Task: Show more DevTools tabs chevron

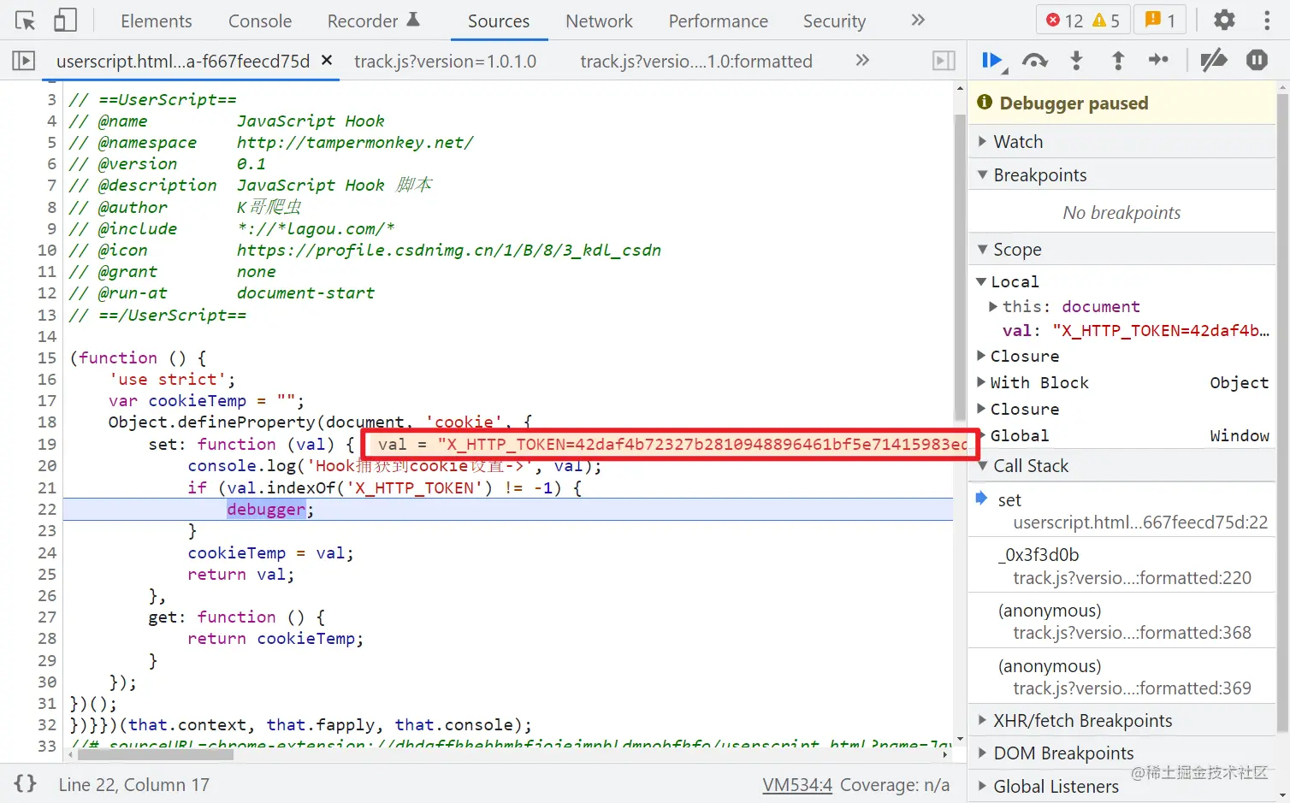Action: pyautogui.click(x=918, y=20)
